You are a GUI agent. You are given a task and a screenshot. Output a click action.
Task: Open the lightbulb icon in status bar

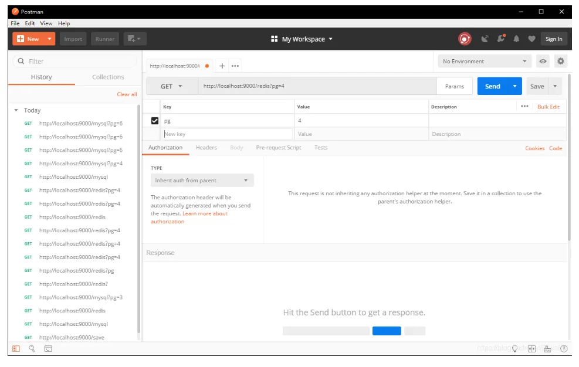click(514, 349)
